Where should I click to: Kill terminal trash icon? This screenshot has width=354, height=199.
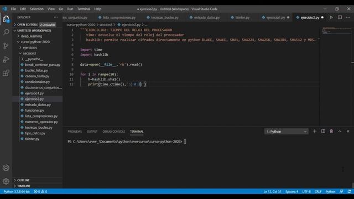(x=331, y=132)
